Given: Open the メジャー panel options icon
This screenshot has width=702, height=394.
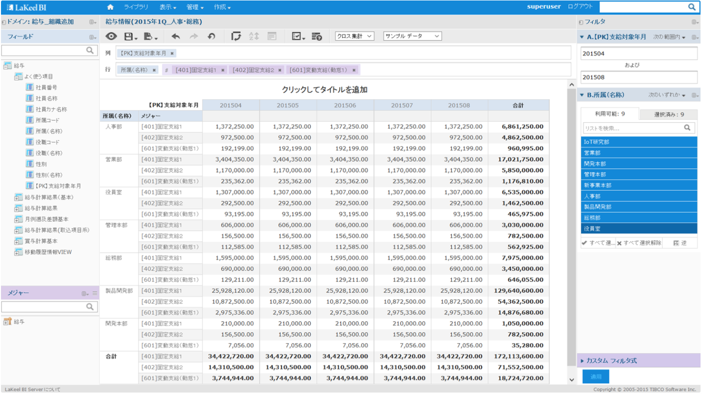Looking at the screenshot, I should (85, 293).
